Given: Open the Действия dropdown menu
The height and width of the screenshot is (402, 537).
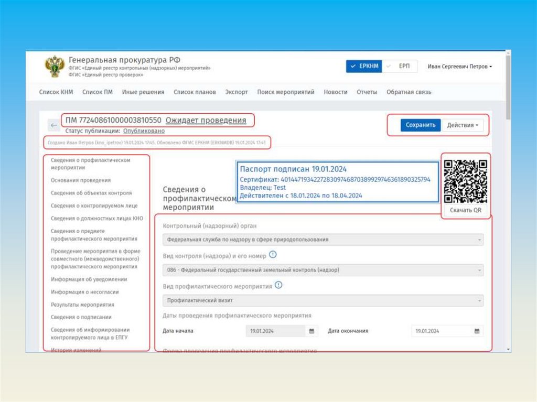Looking at the screenshot, I should click(462, 125).
